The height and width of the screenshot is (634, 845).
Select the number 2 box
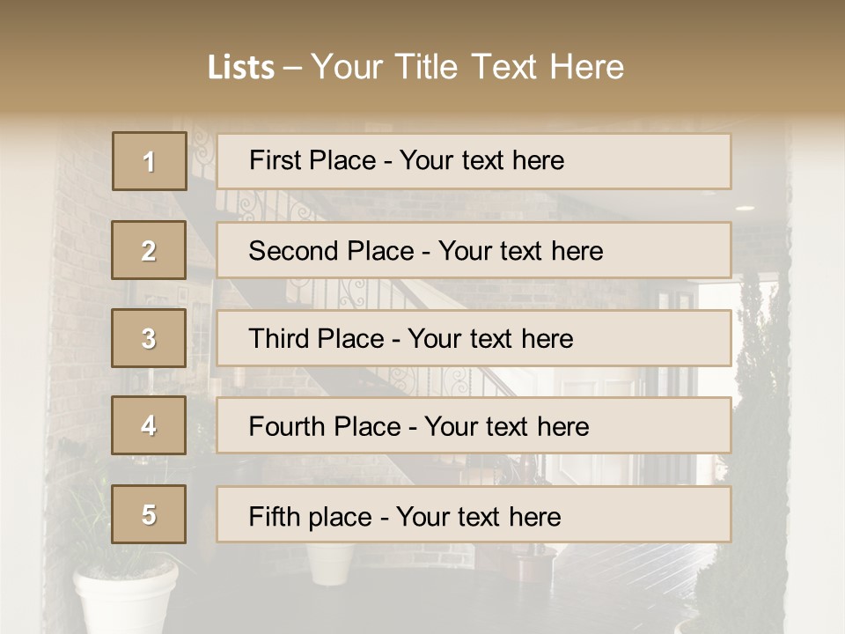[x=149, y=250]
